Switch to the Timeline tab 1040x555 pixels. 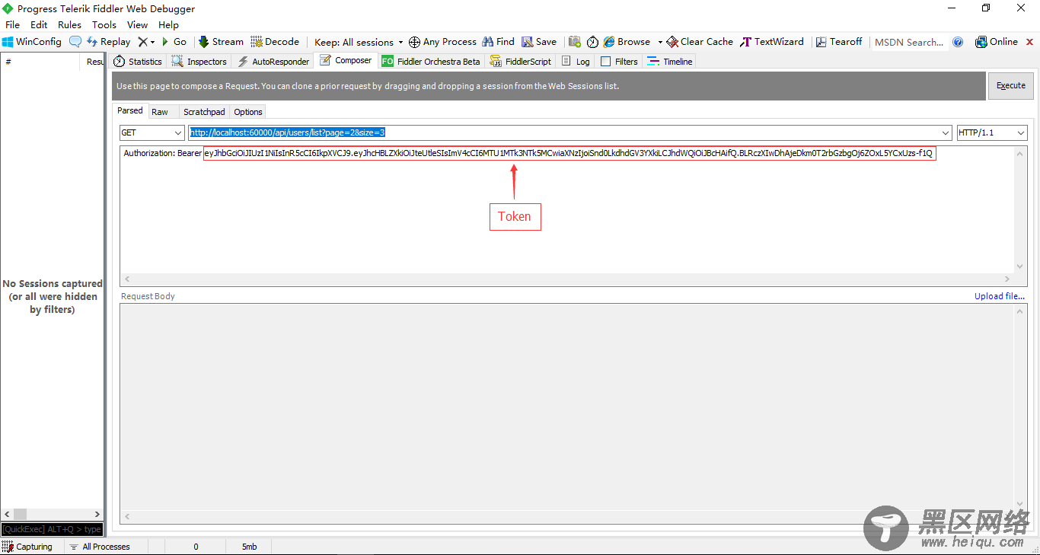670,62
